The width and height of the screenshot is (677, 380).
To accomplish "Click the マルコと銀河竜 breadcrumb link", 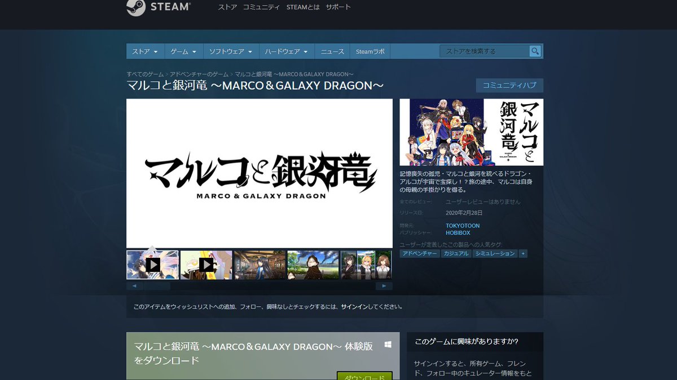I will (294, 74).
